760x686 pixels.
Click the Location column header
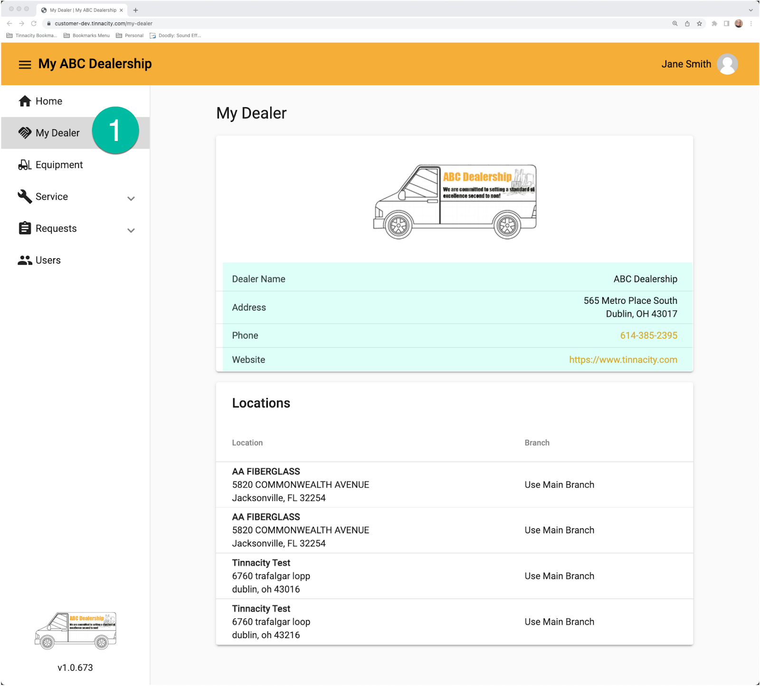247,443
